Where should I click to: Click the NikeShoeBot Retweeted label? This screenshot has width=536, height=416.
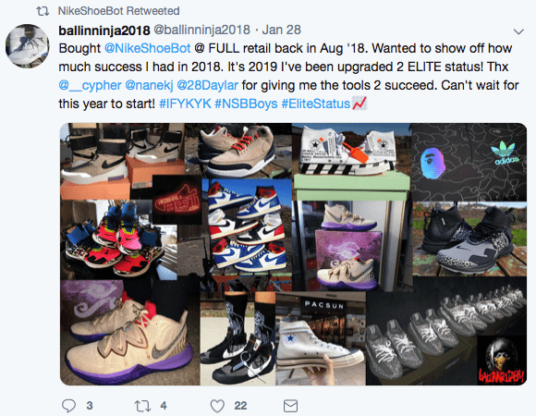[x=118, y=11]
